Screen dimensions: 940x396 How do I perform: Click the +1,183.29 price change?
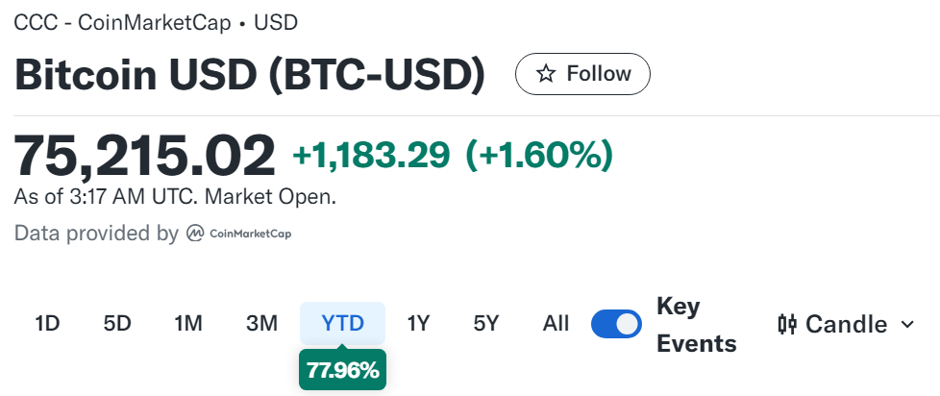click(371, 154)
